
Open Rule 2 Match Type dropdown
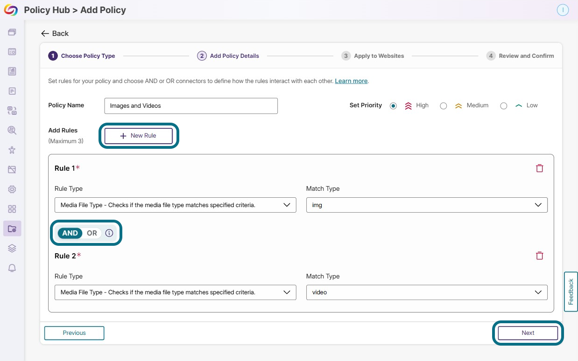pos(427,292)
